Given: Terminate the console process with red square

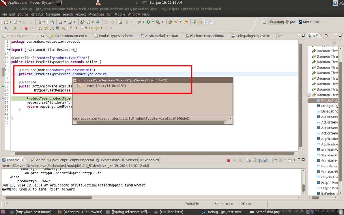Looking at the screenshot, I should pyautogui.click(x=229, y=160).
